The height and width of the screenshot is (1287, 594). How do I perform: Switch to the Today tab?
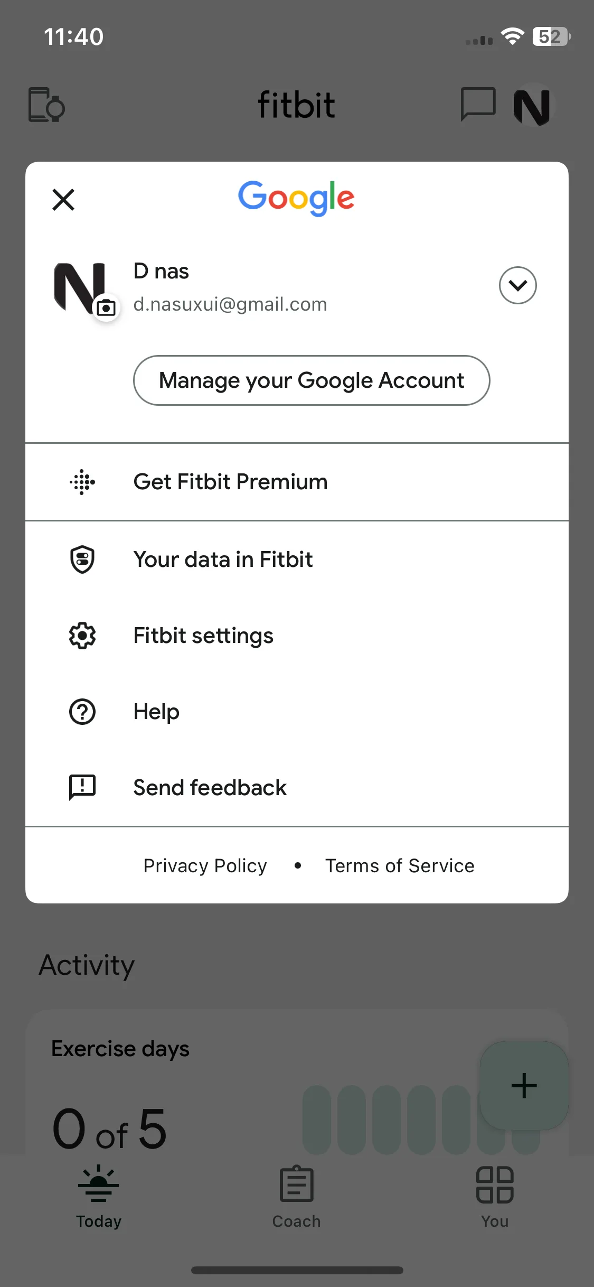pos(99,1197)
